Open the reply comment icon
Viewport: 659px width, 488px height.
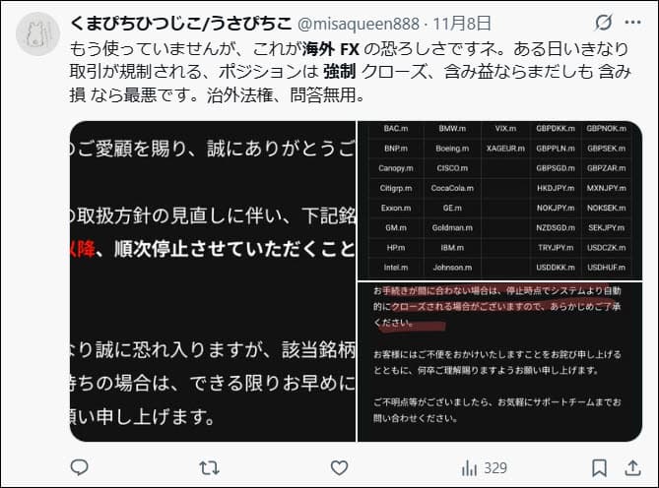tap(79, 467)
